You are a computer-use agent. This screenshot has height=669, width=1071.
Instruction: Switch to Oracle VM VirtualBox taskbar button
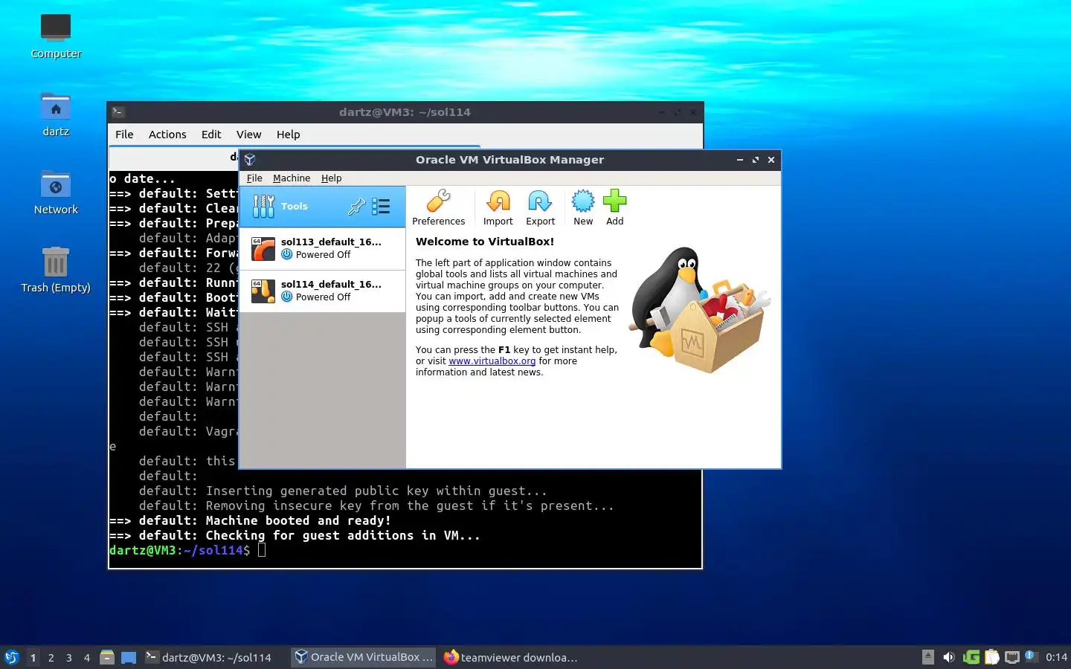point(364,657)
